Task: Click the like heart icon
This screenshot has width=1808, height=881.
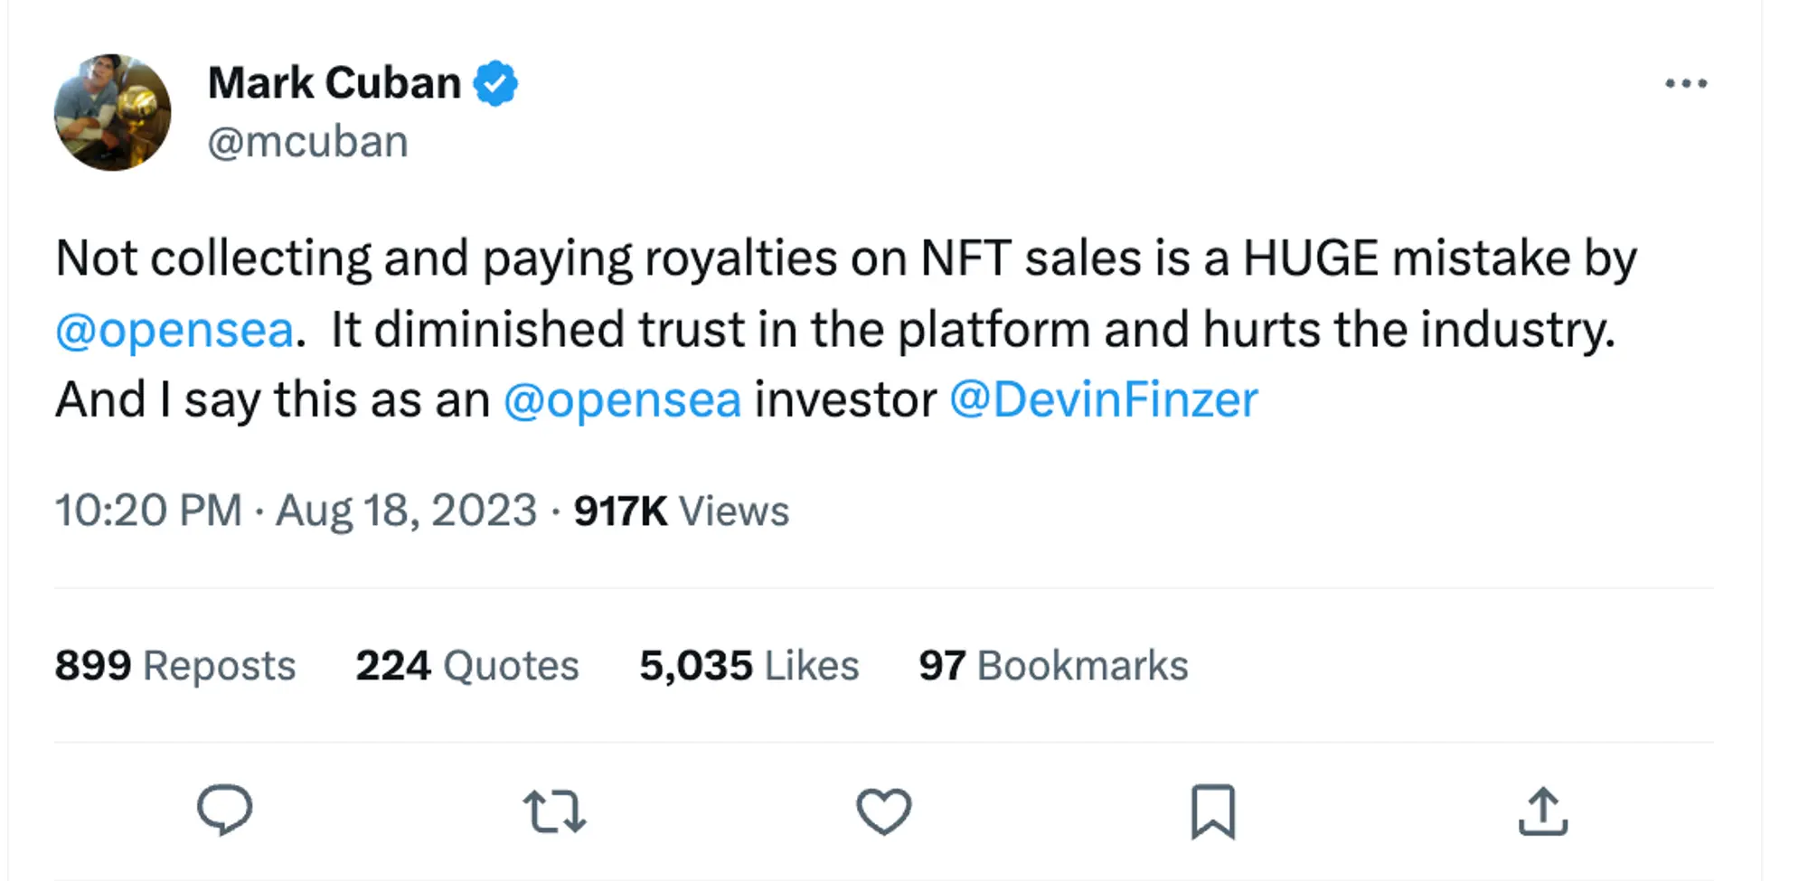Action: (884, 811)
